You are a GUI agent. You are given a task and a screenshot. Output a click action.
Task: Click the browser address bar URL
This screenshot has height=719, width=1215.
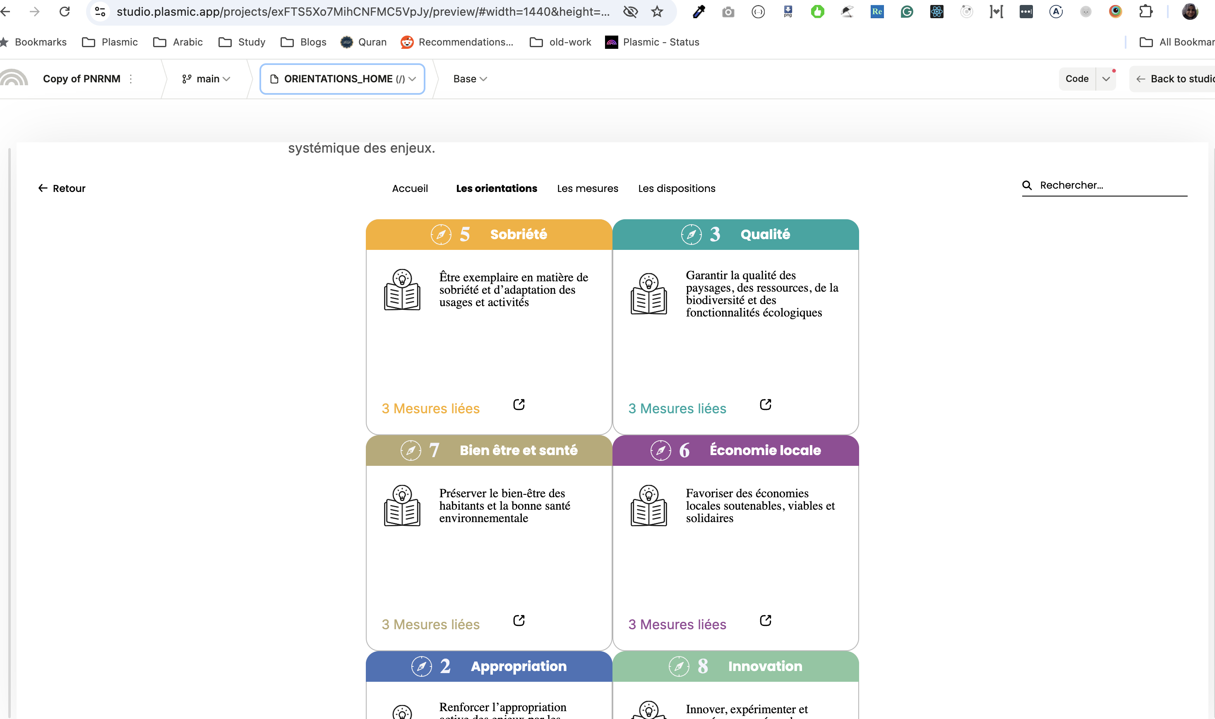[x=363, y=11]
